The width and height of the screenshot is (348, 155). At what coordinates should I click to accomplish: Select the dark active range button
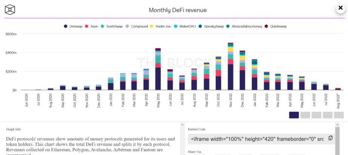click(x=294, y=115)
